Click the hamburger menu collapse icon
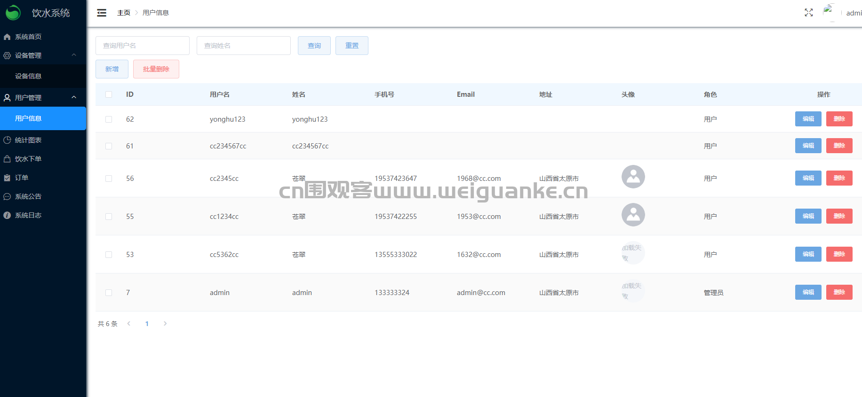The width and height of the screenshot is (862, 397). pyautogui.click(x=102, y=13)
